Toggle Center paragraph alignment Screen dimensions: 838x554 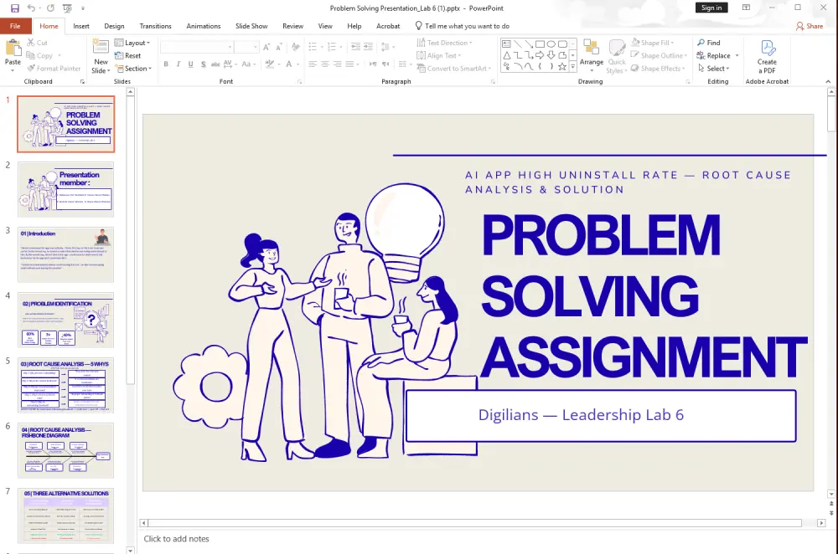pos(325,64)
